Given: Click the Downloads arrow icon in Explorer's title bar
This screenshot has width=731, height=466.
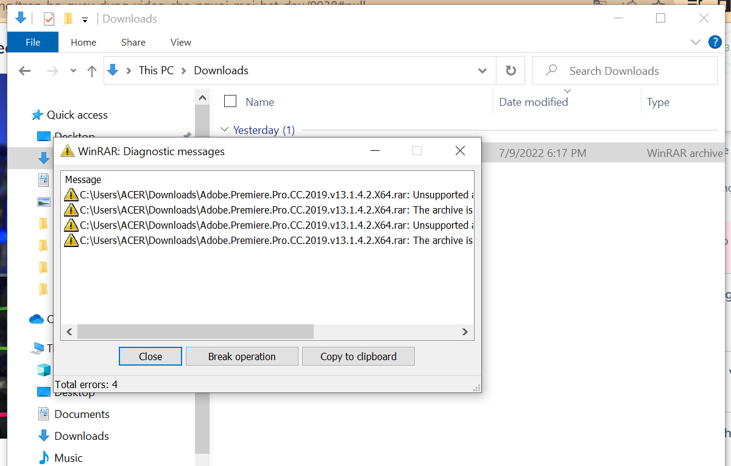Looking at the screenshot, I should (20, 18).
